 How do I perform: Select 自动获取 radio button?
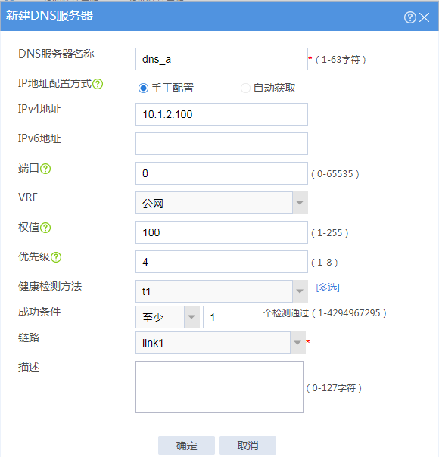click(245, 88)
